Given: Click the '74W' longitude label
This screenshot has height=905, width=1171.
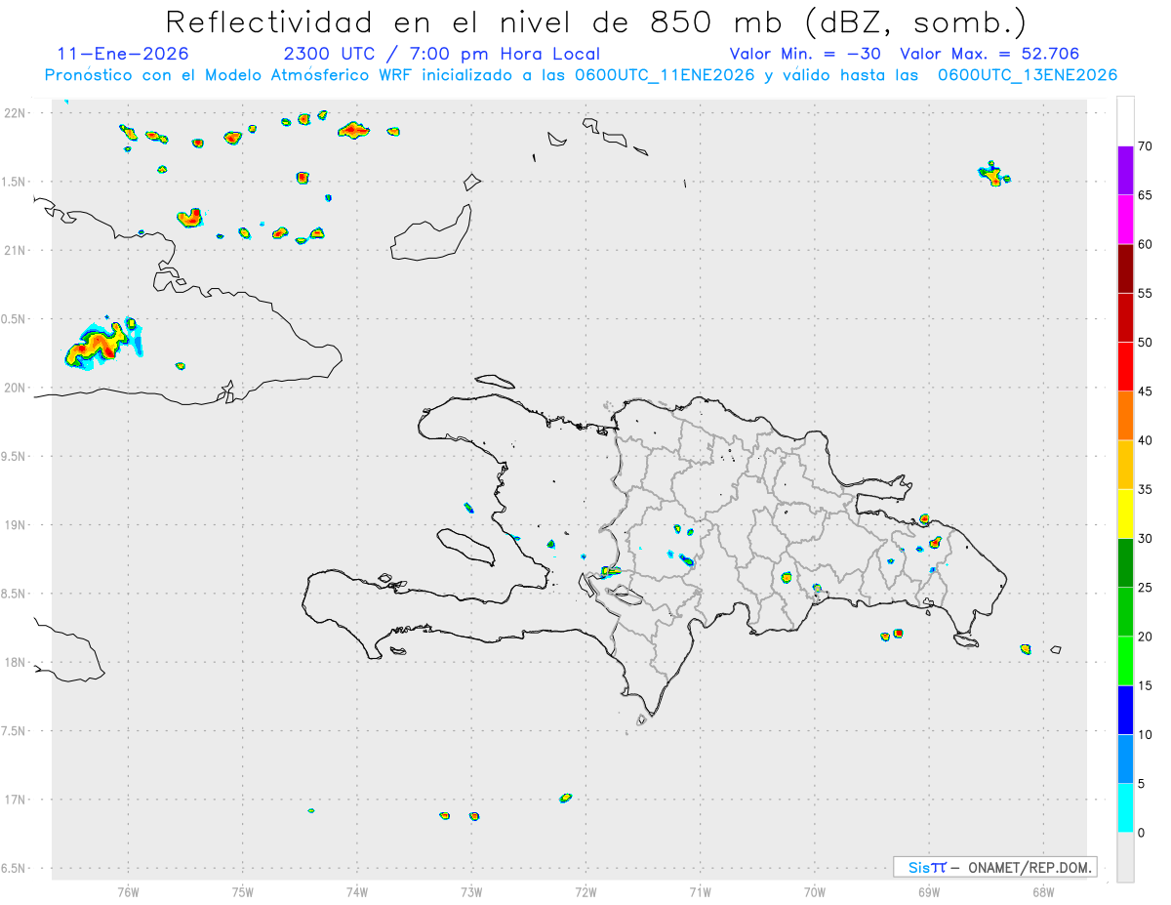Looking at the screenshot, I should [356, 891].
